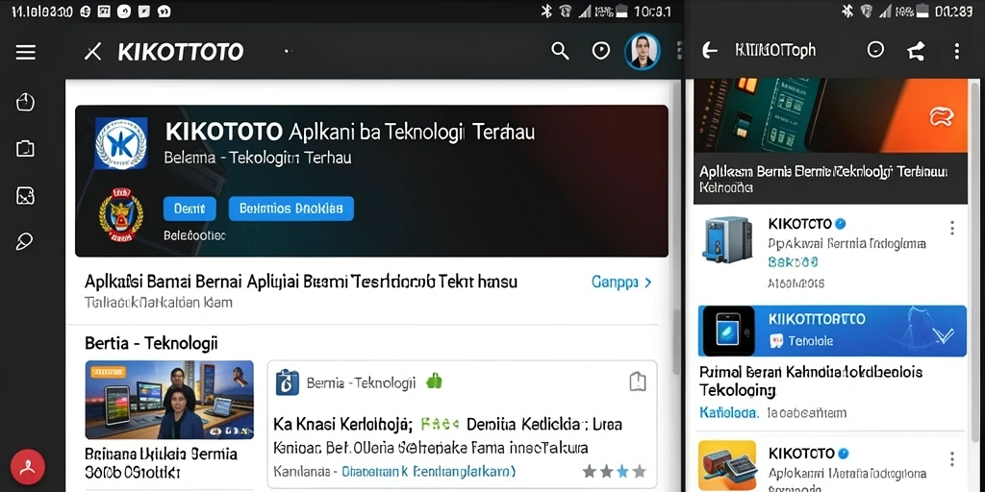The width and height of the screenshot is (985, 492).
Task: Open the user profile avatar
Action: point(642,52)
